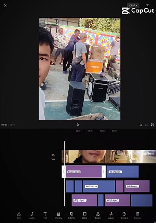Click the 00:03 mark on the timeline ruler
156x223 pixels.
pyautogui.click(x=114, y=131)
